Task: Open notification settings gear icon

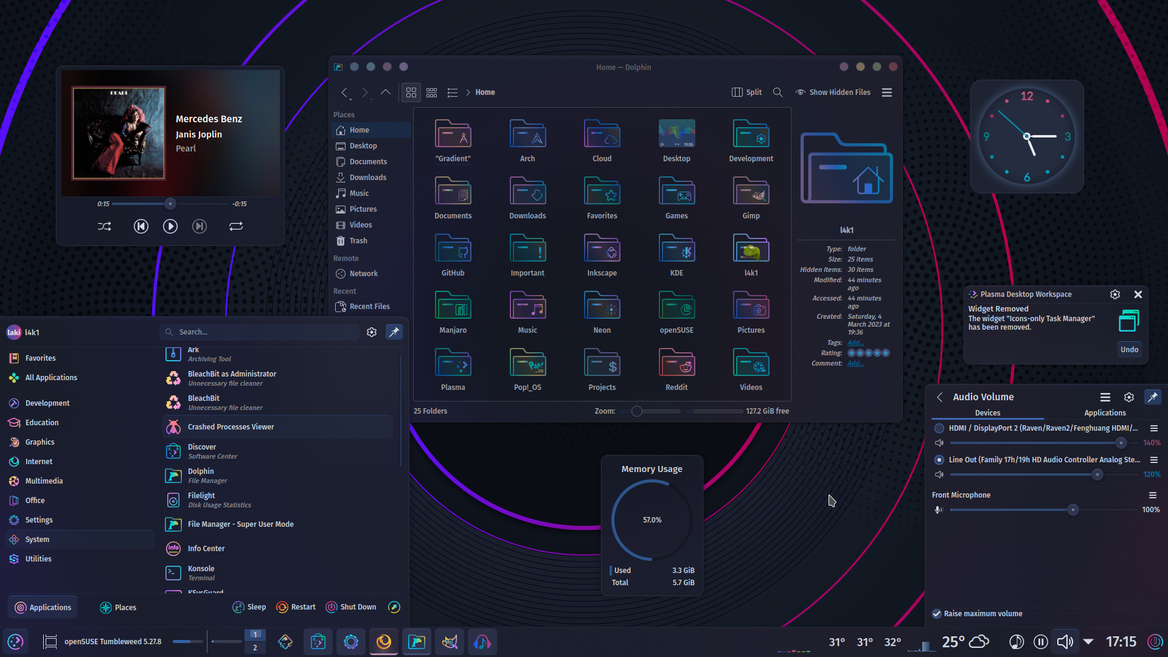Action: [1115, 294]
